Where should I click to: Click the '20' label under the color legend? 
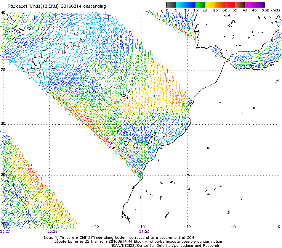pos(205,10)
